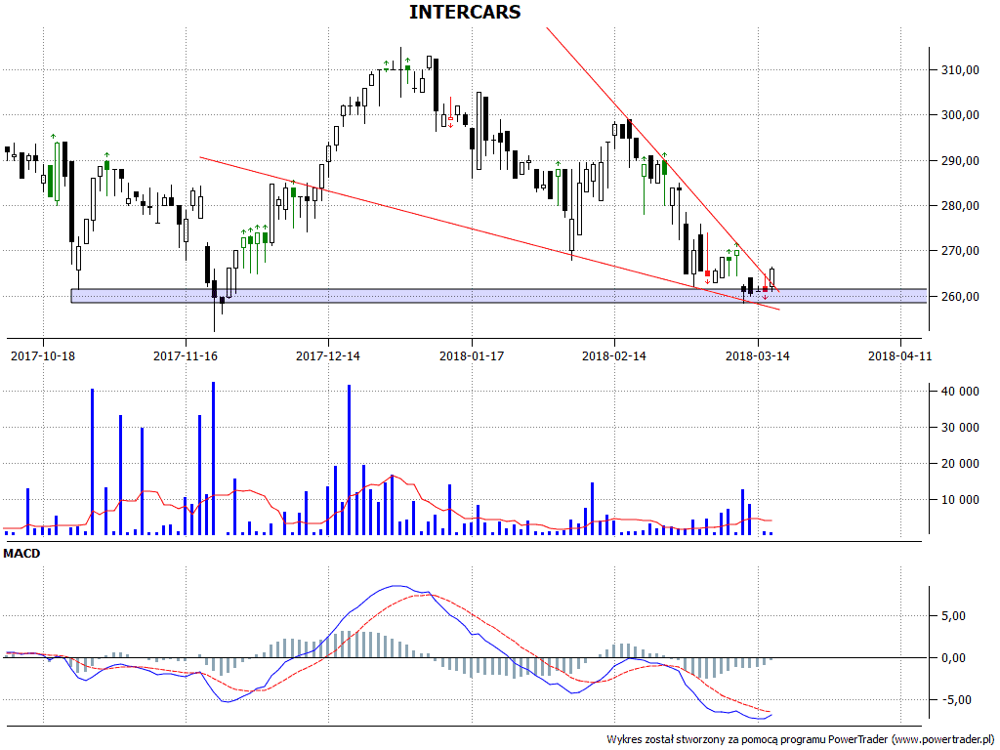The image size is (1000, 750).
Task: Click the 280,00 price axis label
Action: (x=961, y=206)
